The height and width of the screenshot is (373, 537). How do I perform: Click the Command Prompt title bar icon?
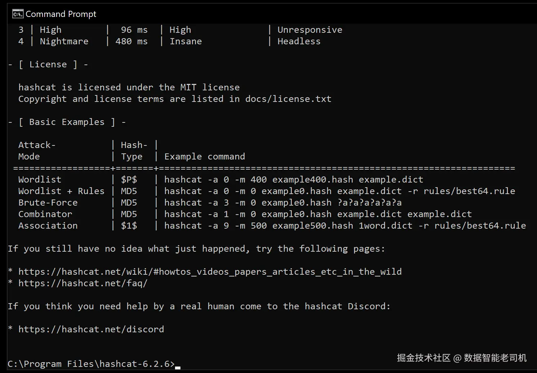(x=18, y=14)
